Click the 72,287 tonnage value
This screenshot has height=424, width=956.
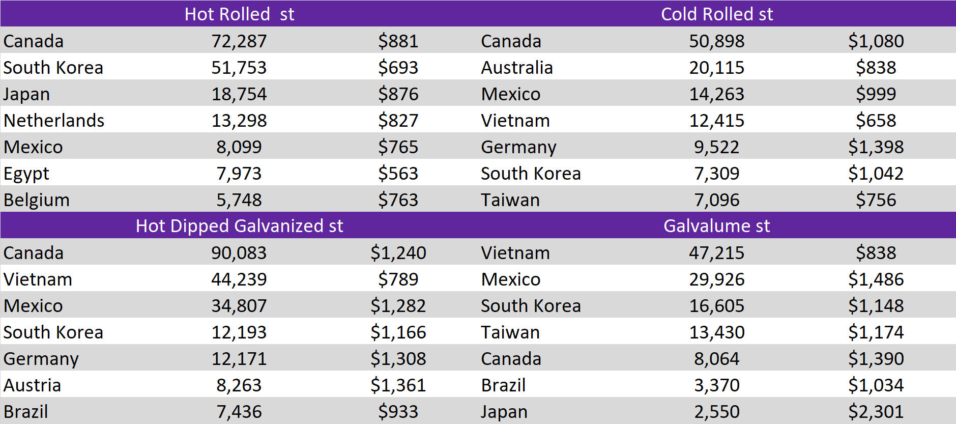[x=239, y=41]
